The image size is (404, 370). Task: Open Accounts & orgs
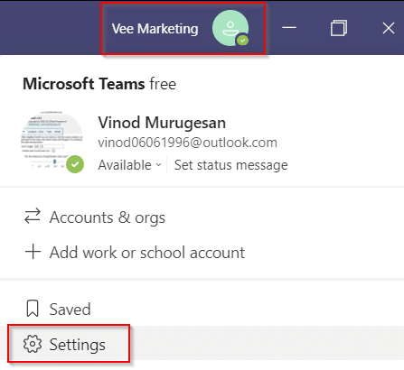point(202,217)
